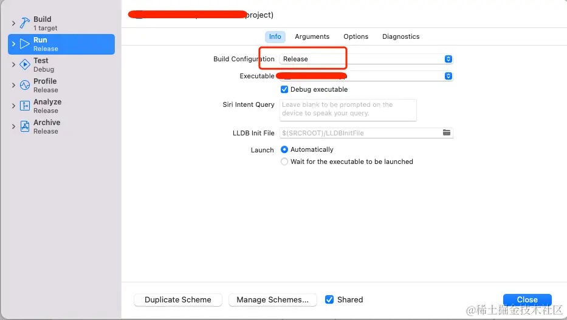Select the Profile row label
The width and height of the screenshot is (567, 320).
(x=45, y=81)
